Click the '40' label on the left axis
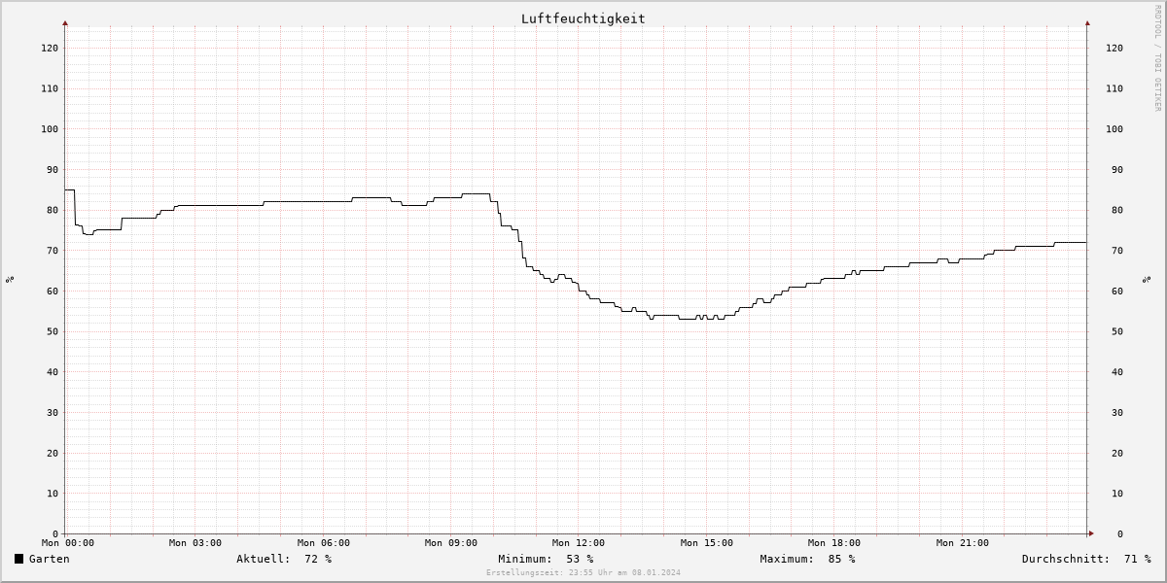This screenshot has width=1167, height=583. [x=53, y=372]
